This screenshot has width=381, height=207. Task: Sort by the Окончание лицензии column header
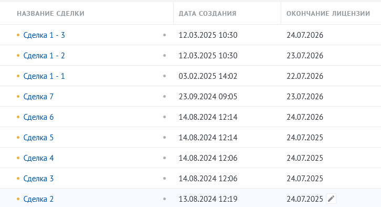pyautogui.click(x=328, y=13)
